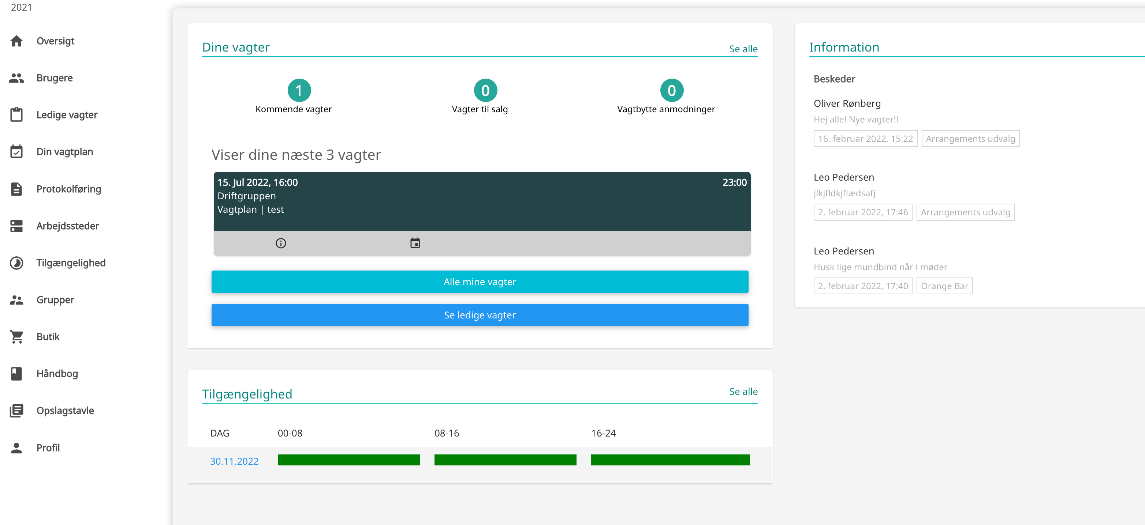Click the calendar icon on the shift card

pyautogui.click(x=415, y=243)
